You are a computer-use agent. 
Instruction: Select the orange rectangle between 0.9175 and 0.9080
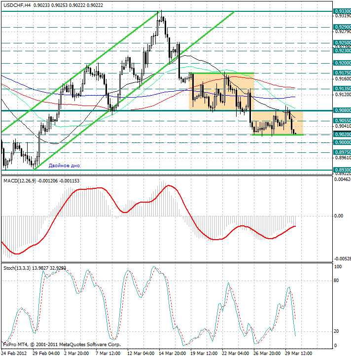(x=221, y=92)
